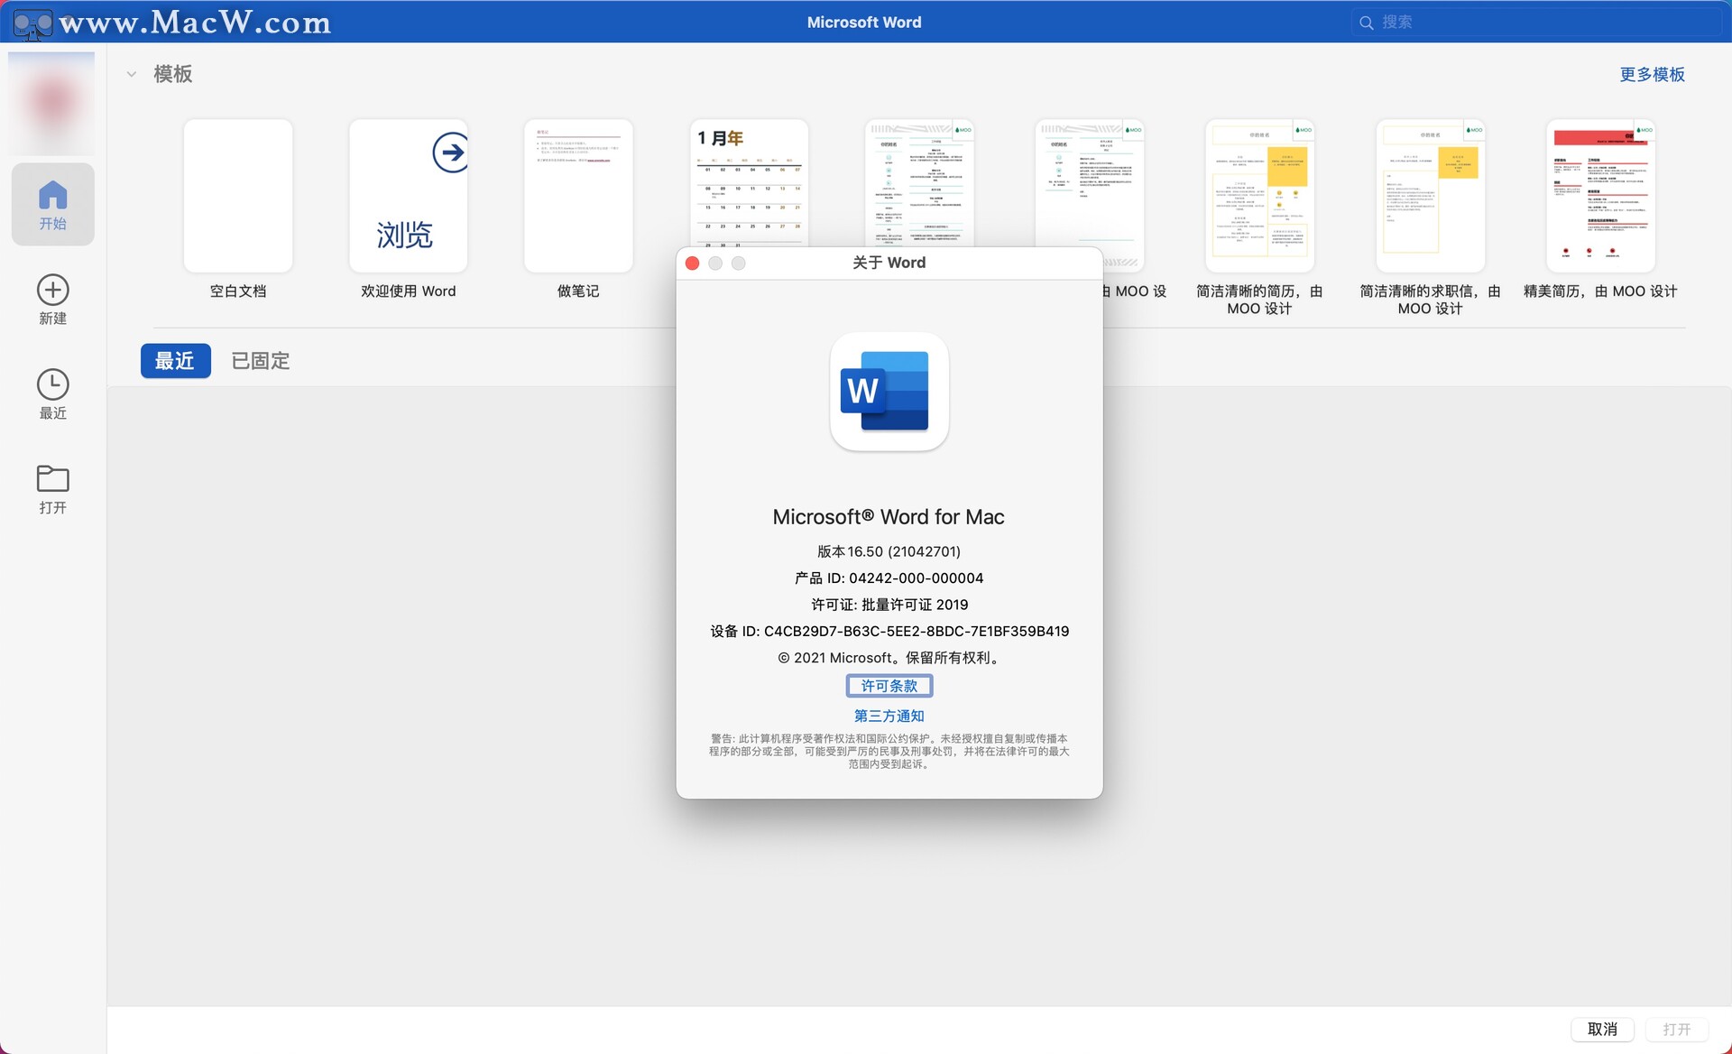Switch to the 最近 tab
Screen dimensions: 1732x1054
[x=175, y=361]
